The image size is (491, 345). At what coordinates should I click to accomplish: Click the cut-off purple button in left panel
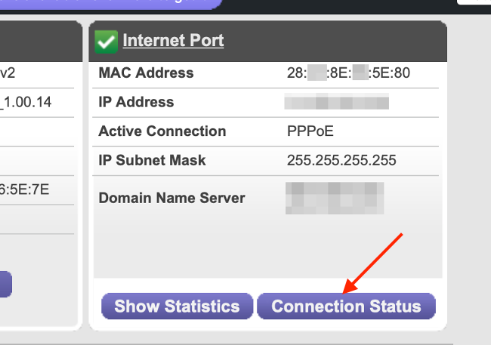pos(5,284)
